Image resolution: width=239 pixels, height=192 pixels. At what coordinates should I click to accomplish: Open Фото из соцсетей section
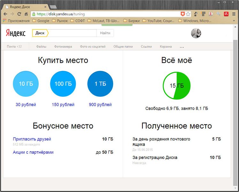point(93,46)
